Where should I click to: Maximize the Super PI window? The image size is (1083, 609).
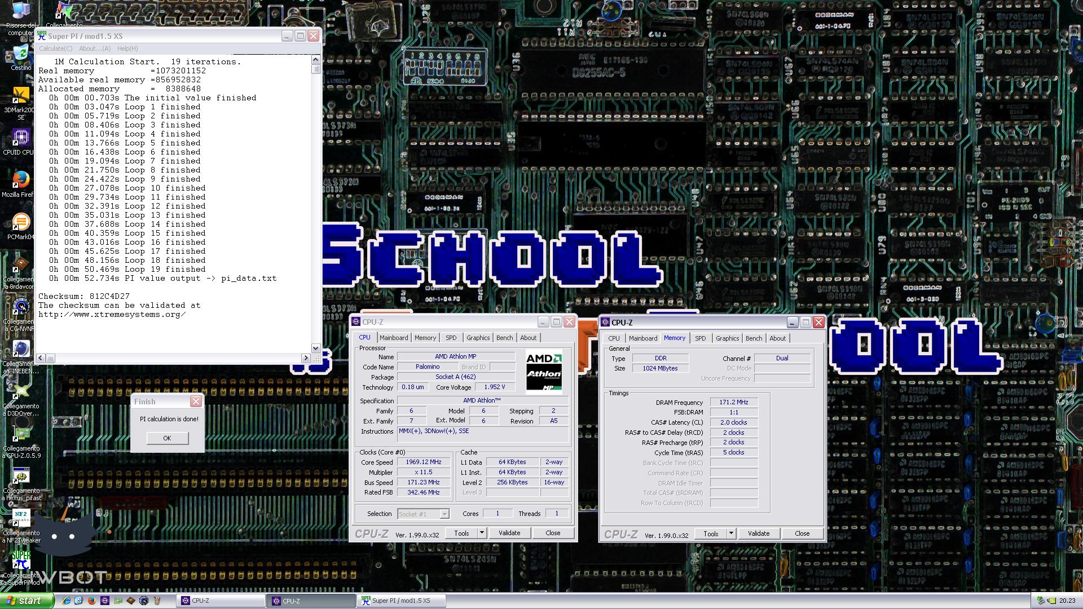[x=300, y=36]
